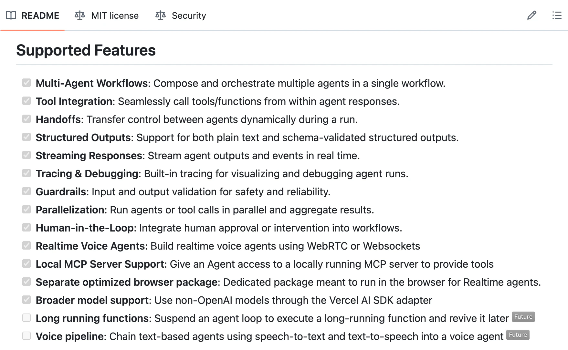568x350 pixels.
Task: Open the outline list icon
Action: click(557, 15)
